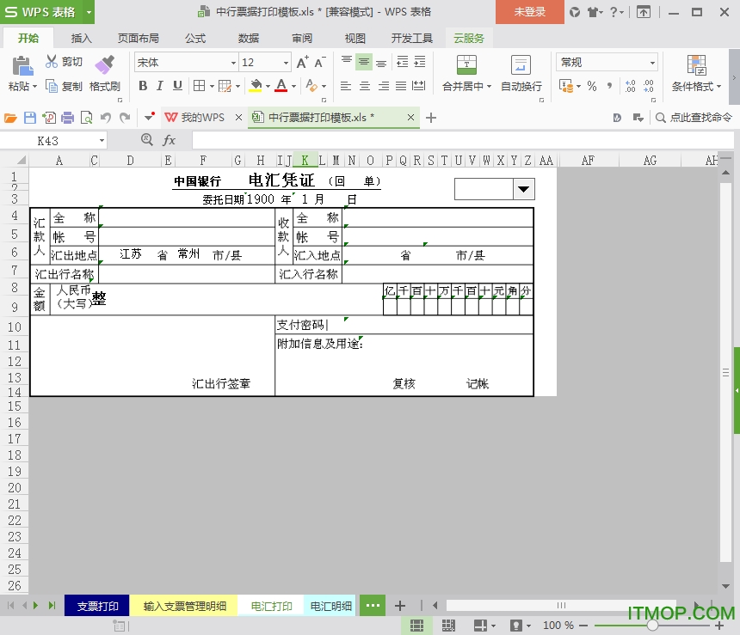
Task: Decrease font size with A- icon
Action: pyautogui.click(x=319, y=62)
